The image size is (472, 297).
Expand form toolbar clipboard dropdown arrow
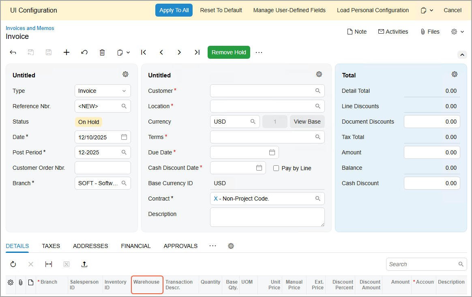pos(128,53)
